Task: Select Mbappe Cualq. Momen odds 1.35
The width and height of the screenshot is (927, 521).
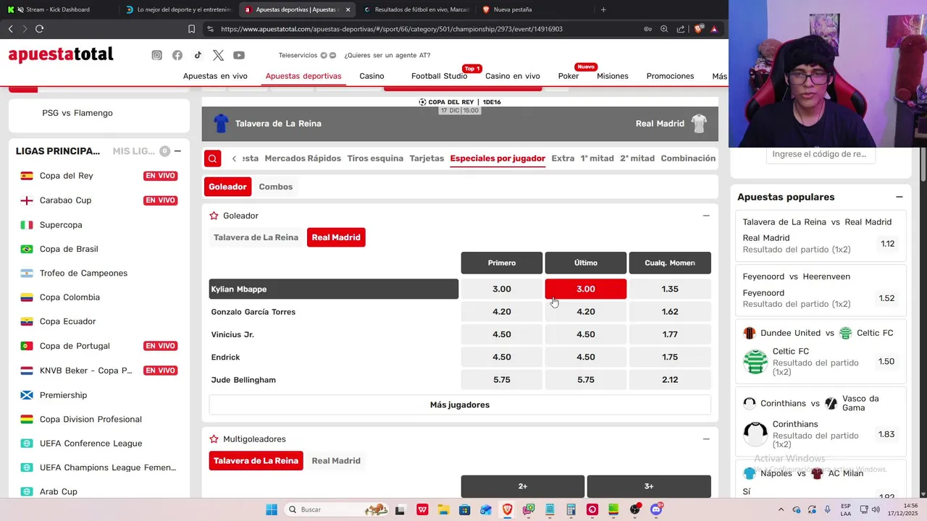Action: [670, 289]
